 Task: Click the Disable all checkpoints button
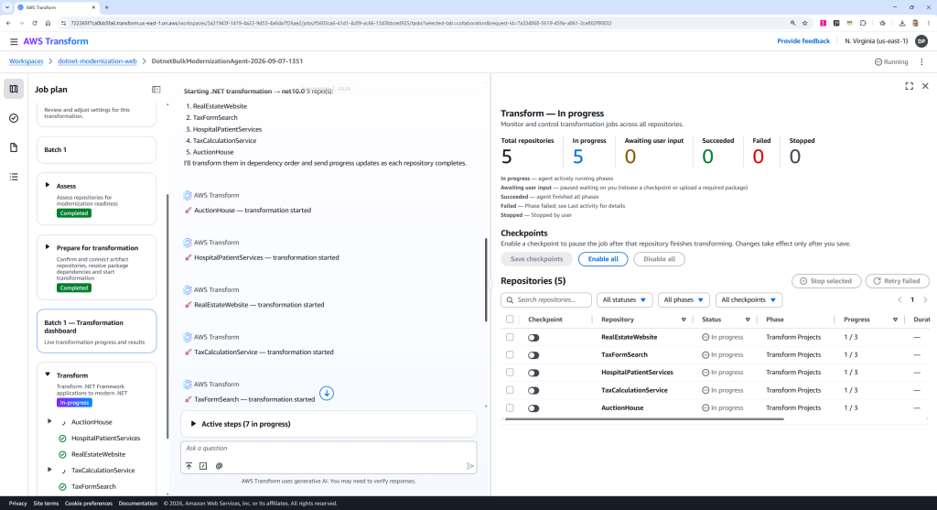pos(659,259)
